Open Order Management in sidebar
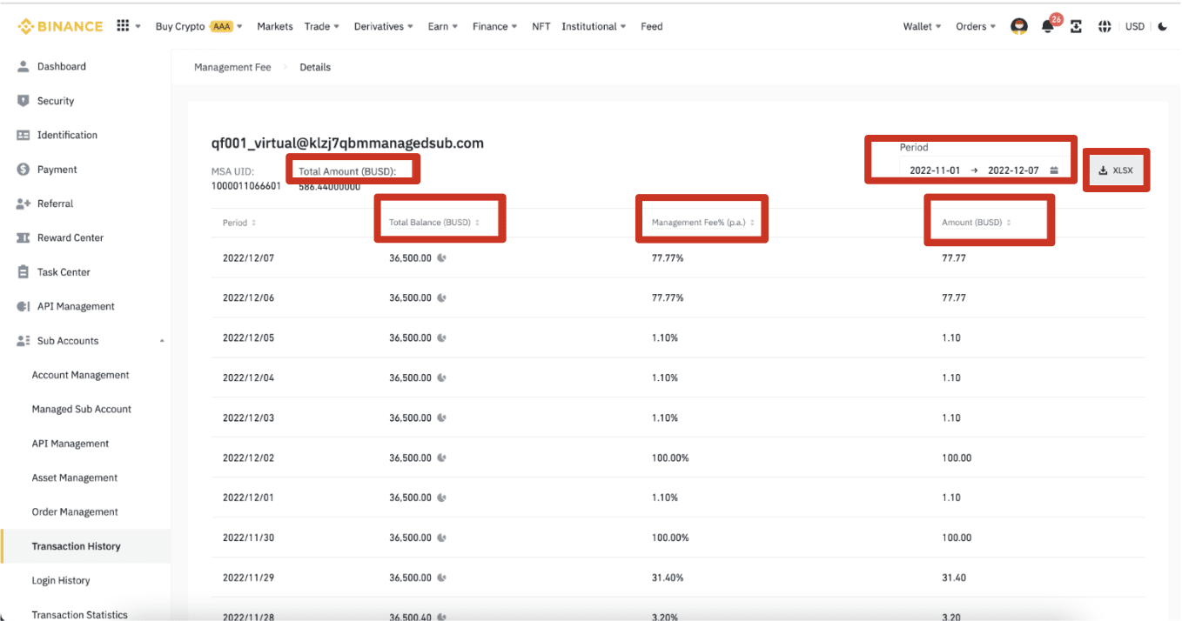1182x621 pixels. (75, 512)
